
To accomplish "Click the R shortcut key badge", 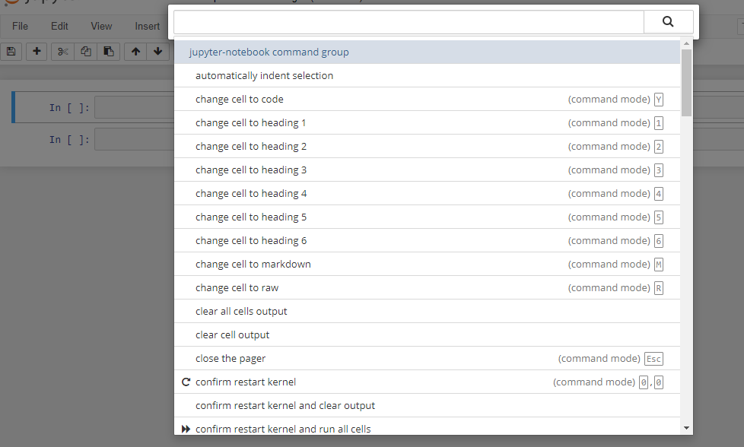I will point(659,288).
